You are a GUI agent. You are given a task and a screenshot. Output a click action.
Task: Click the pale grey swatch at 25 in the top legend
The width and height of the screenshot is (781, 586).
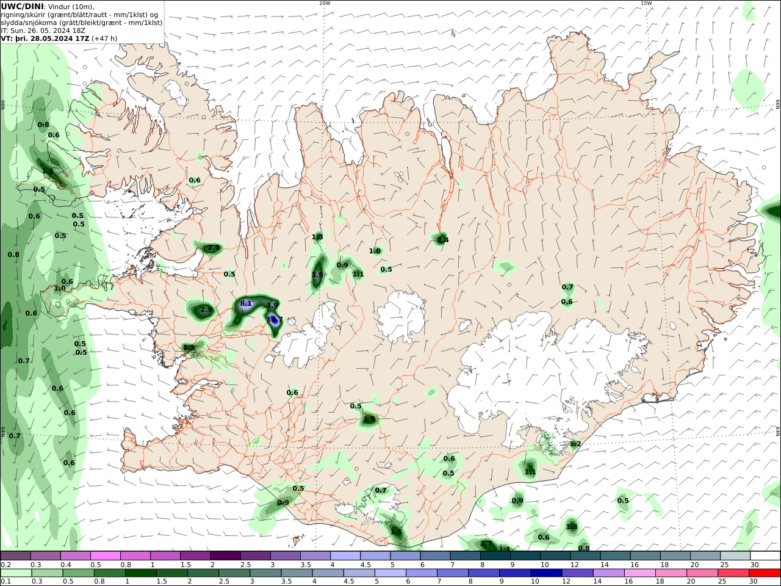(x=735, y=556)
